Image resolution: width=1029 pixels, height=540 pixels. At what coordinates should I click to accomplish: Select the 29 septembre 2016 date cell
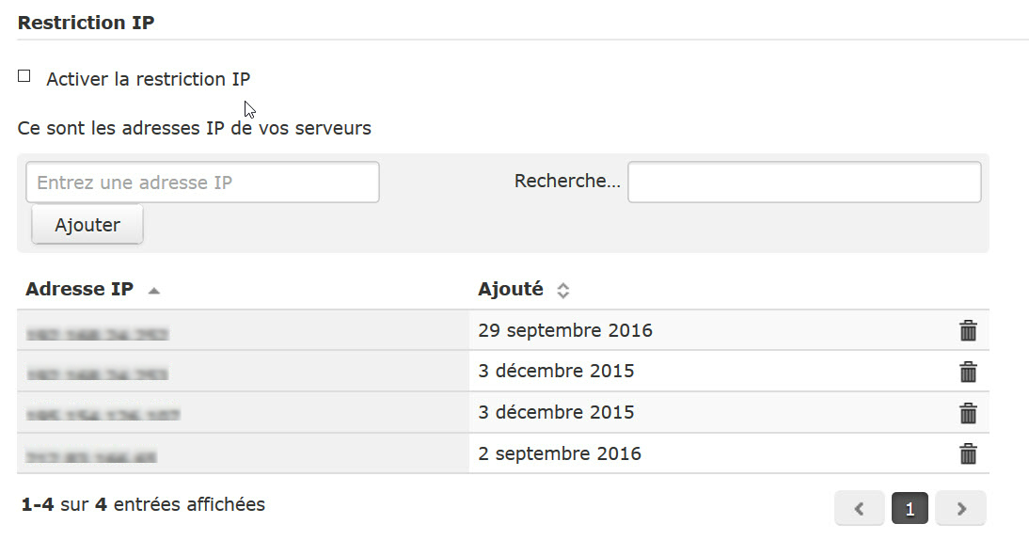565,330
